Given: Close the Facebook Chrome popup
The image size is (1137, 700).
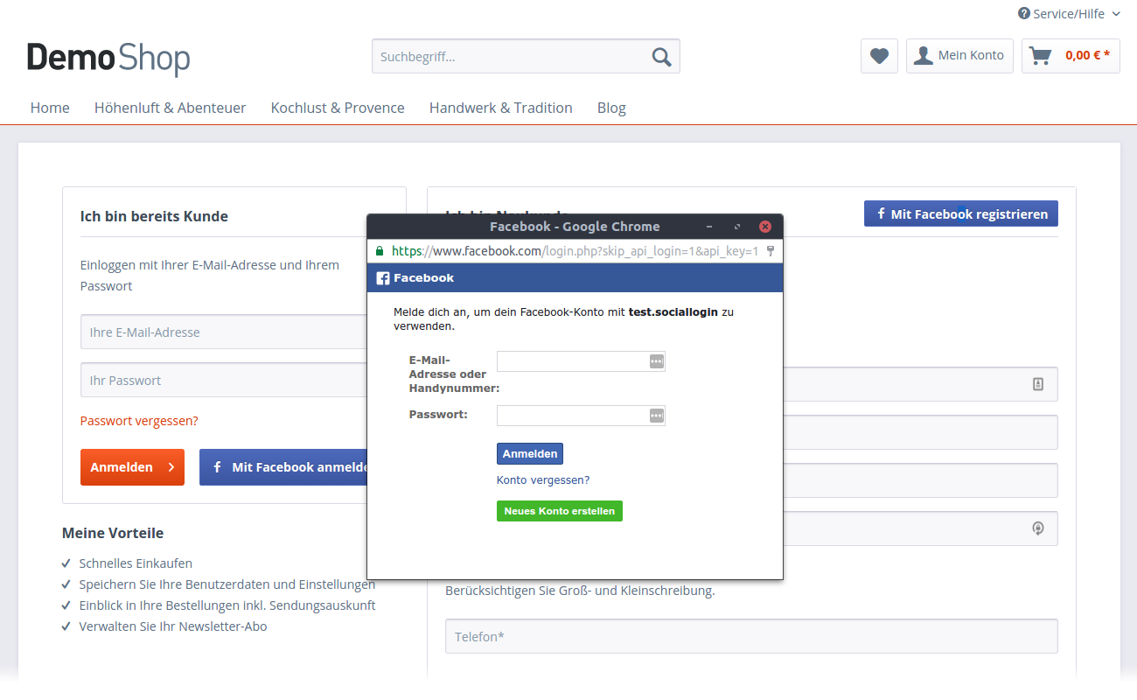Looking at the screenshot, I should click(x=765, y=227).
